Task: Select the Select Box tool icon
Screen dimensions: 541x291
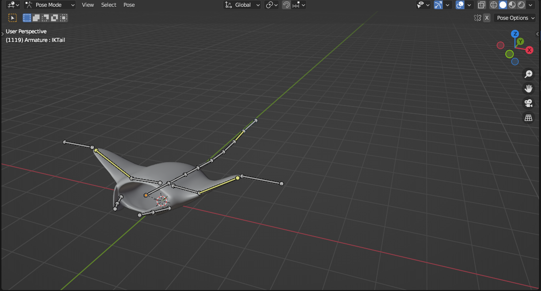Action: [x=13, y=18]
